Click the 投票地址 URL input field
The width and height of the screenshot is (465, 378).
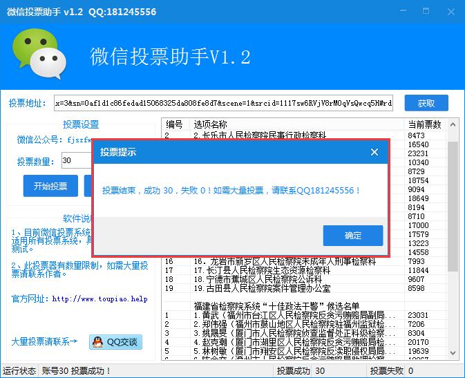223,104
